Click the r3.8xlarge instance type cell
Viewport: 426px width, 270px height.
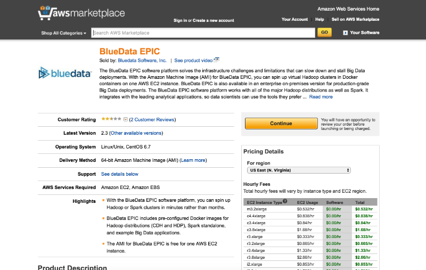click(x=256, y=257)
